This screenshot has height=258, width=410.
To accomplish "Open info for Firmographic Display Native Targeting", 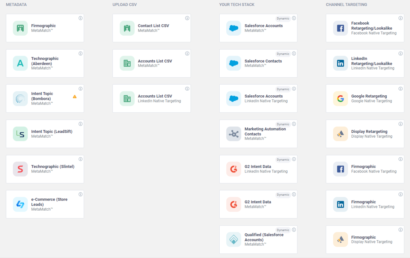I will pyautogui.click(x=401, y=230).
